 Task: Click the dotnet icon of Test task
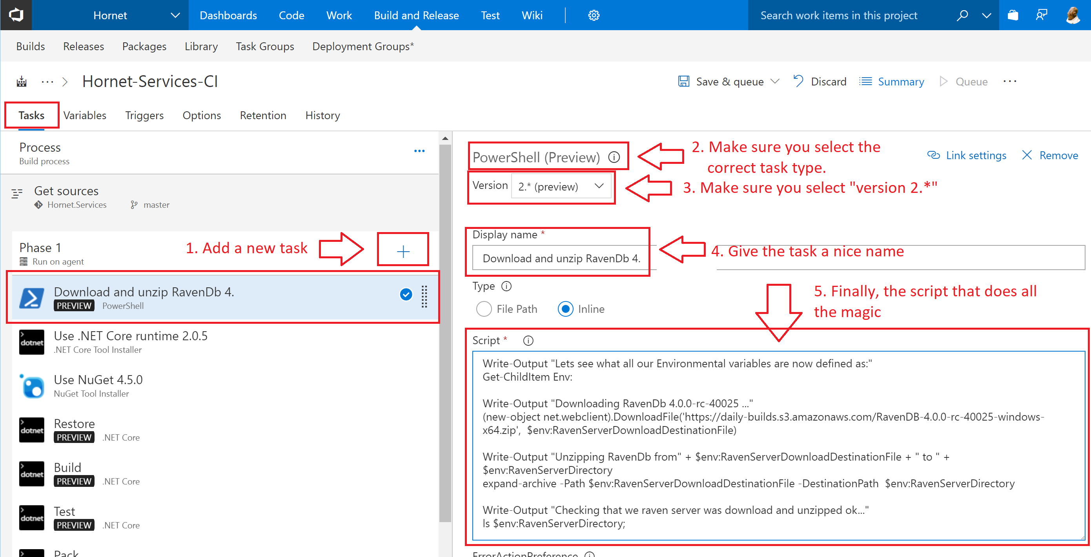[x=32, y=518]
